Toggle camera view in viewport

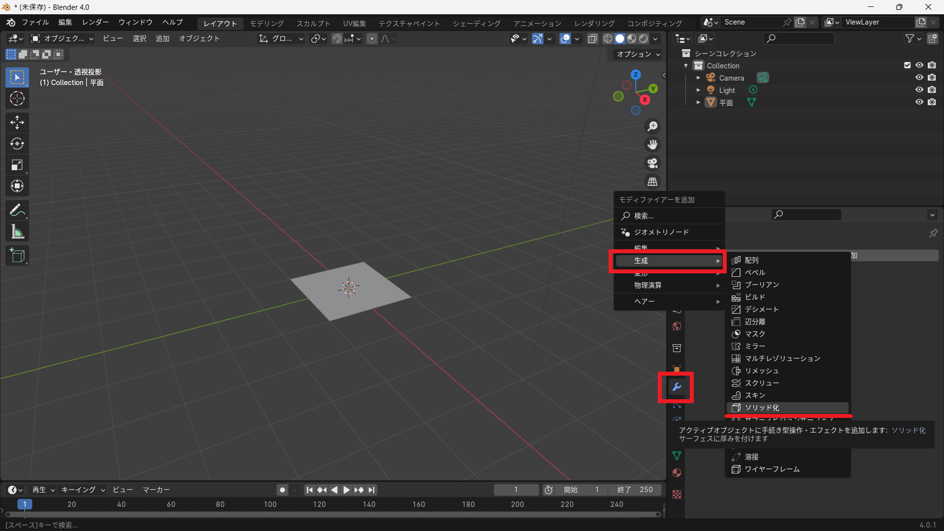[x=652, y=163]
